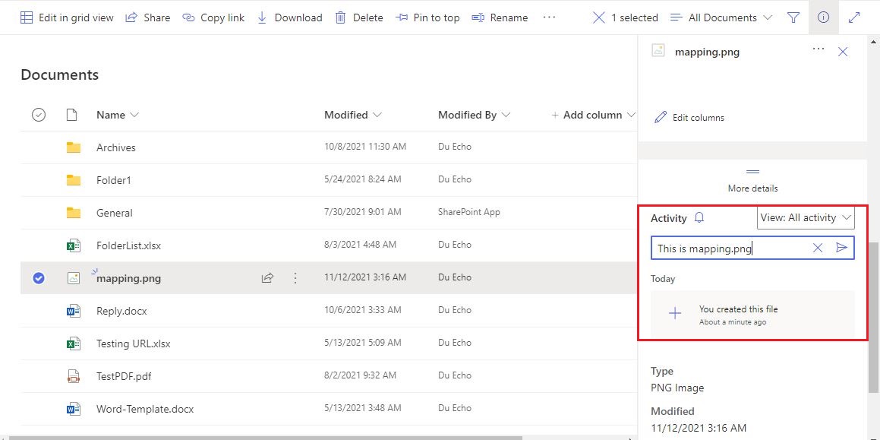Toggle select all items circle
Screen dimensions: 880x440
(39, 115)
